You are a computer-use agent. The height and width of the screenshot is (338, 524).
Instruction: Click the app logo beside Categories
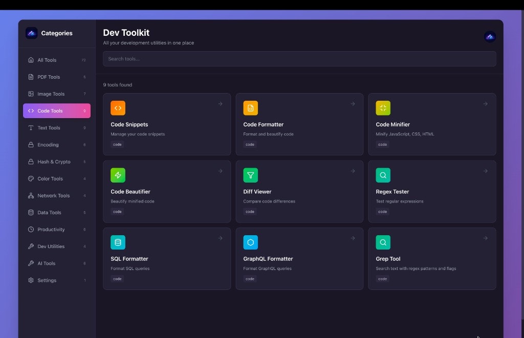[32, 33]
